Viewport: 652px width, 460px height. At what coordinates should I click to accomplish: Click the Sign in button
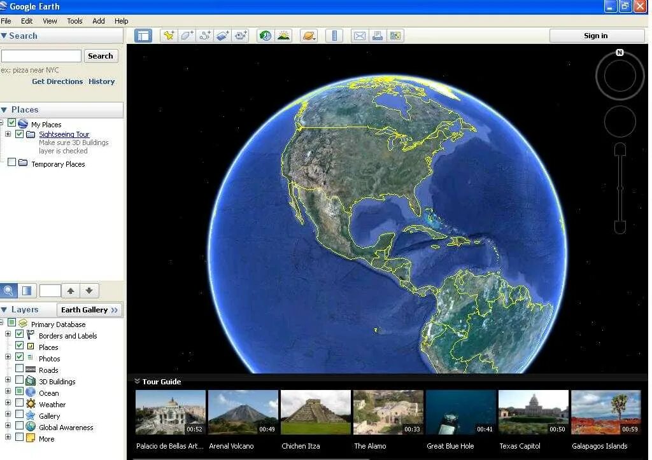tap(596, 36)
